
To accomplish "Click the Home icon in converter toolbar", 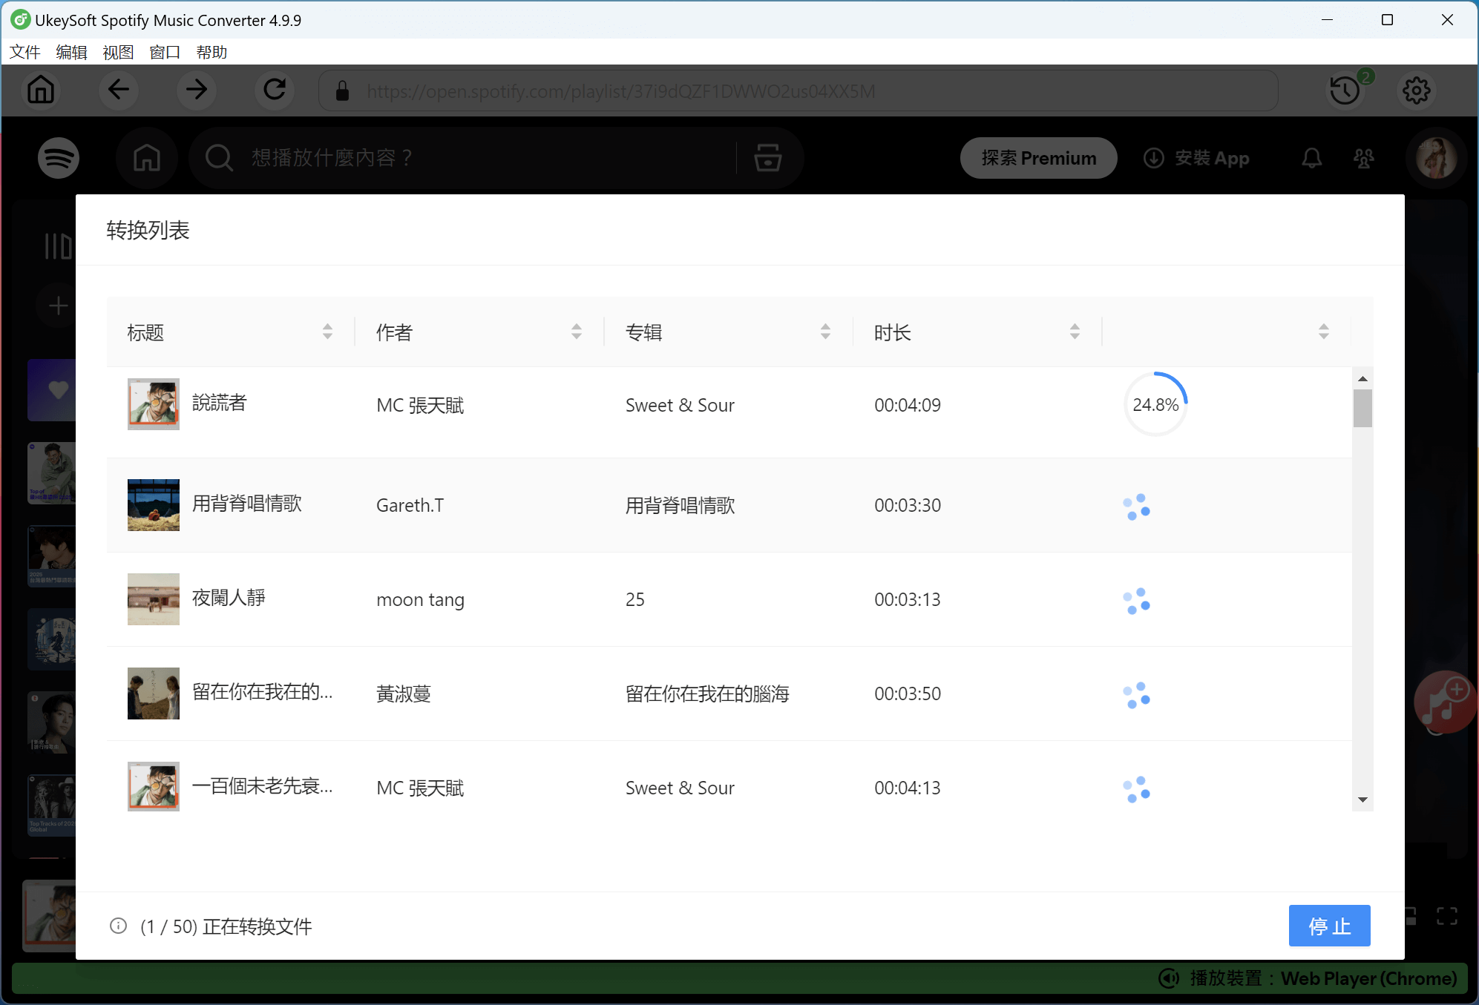I will click(41, 90).
